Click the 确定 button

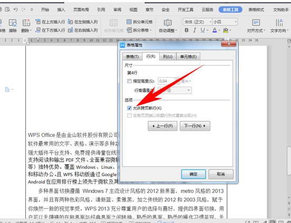(x=193, y=174)
